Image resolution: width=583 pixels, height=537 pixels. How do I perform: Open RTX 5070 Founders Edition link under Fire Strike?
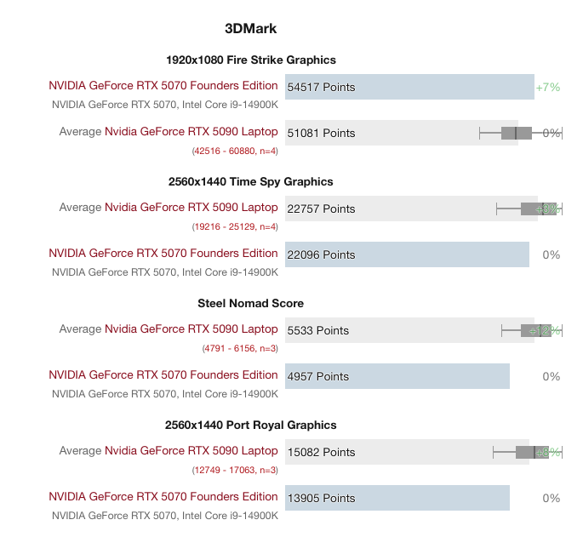point(163,86)
